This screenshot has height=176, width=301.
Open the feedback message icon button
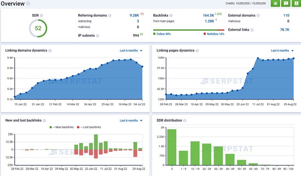tap(286, 3)
